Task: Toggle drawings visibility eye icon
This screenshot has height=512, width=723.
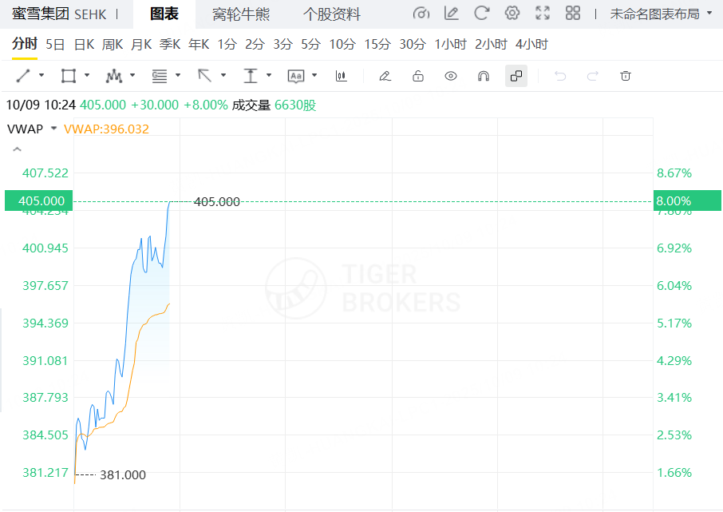Action: point(451,76)
